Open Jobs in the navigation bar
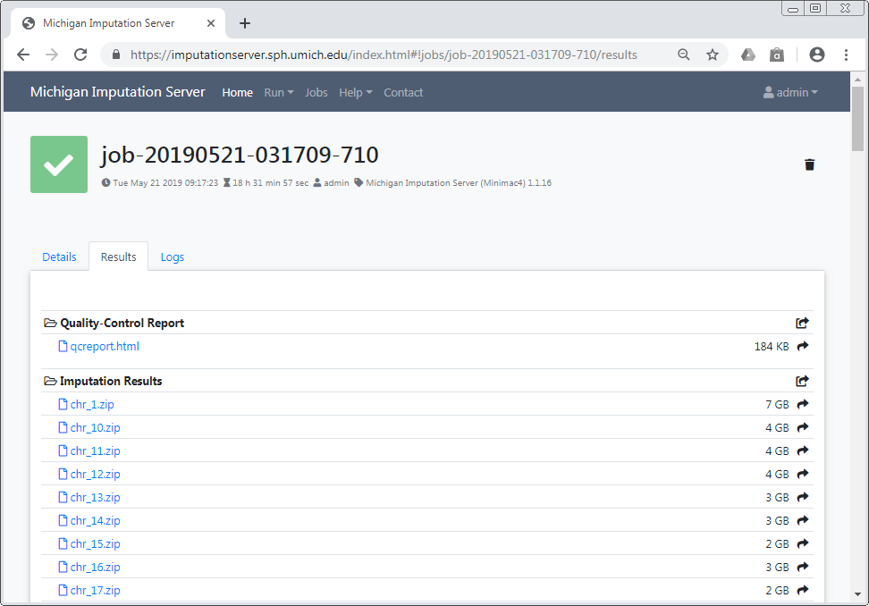Viewport: 869px width, 606px height. click(316, 93)
